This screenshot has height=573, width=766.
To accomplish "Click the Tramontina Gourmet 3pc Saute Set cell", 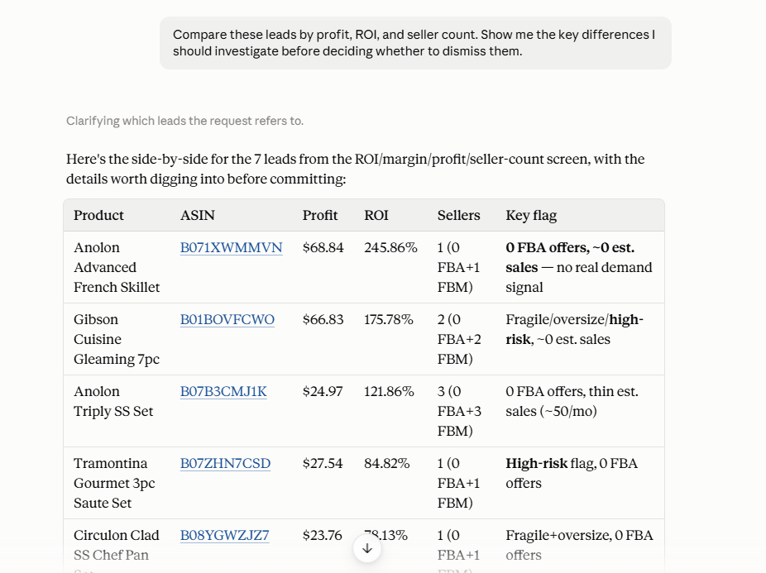I will tap(114, 483).
